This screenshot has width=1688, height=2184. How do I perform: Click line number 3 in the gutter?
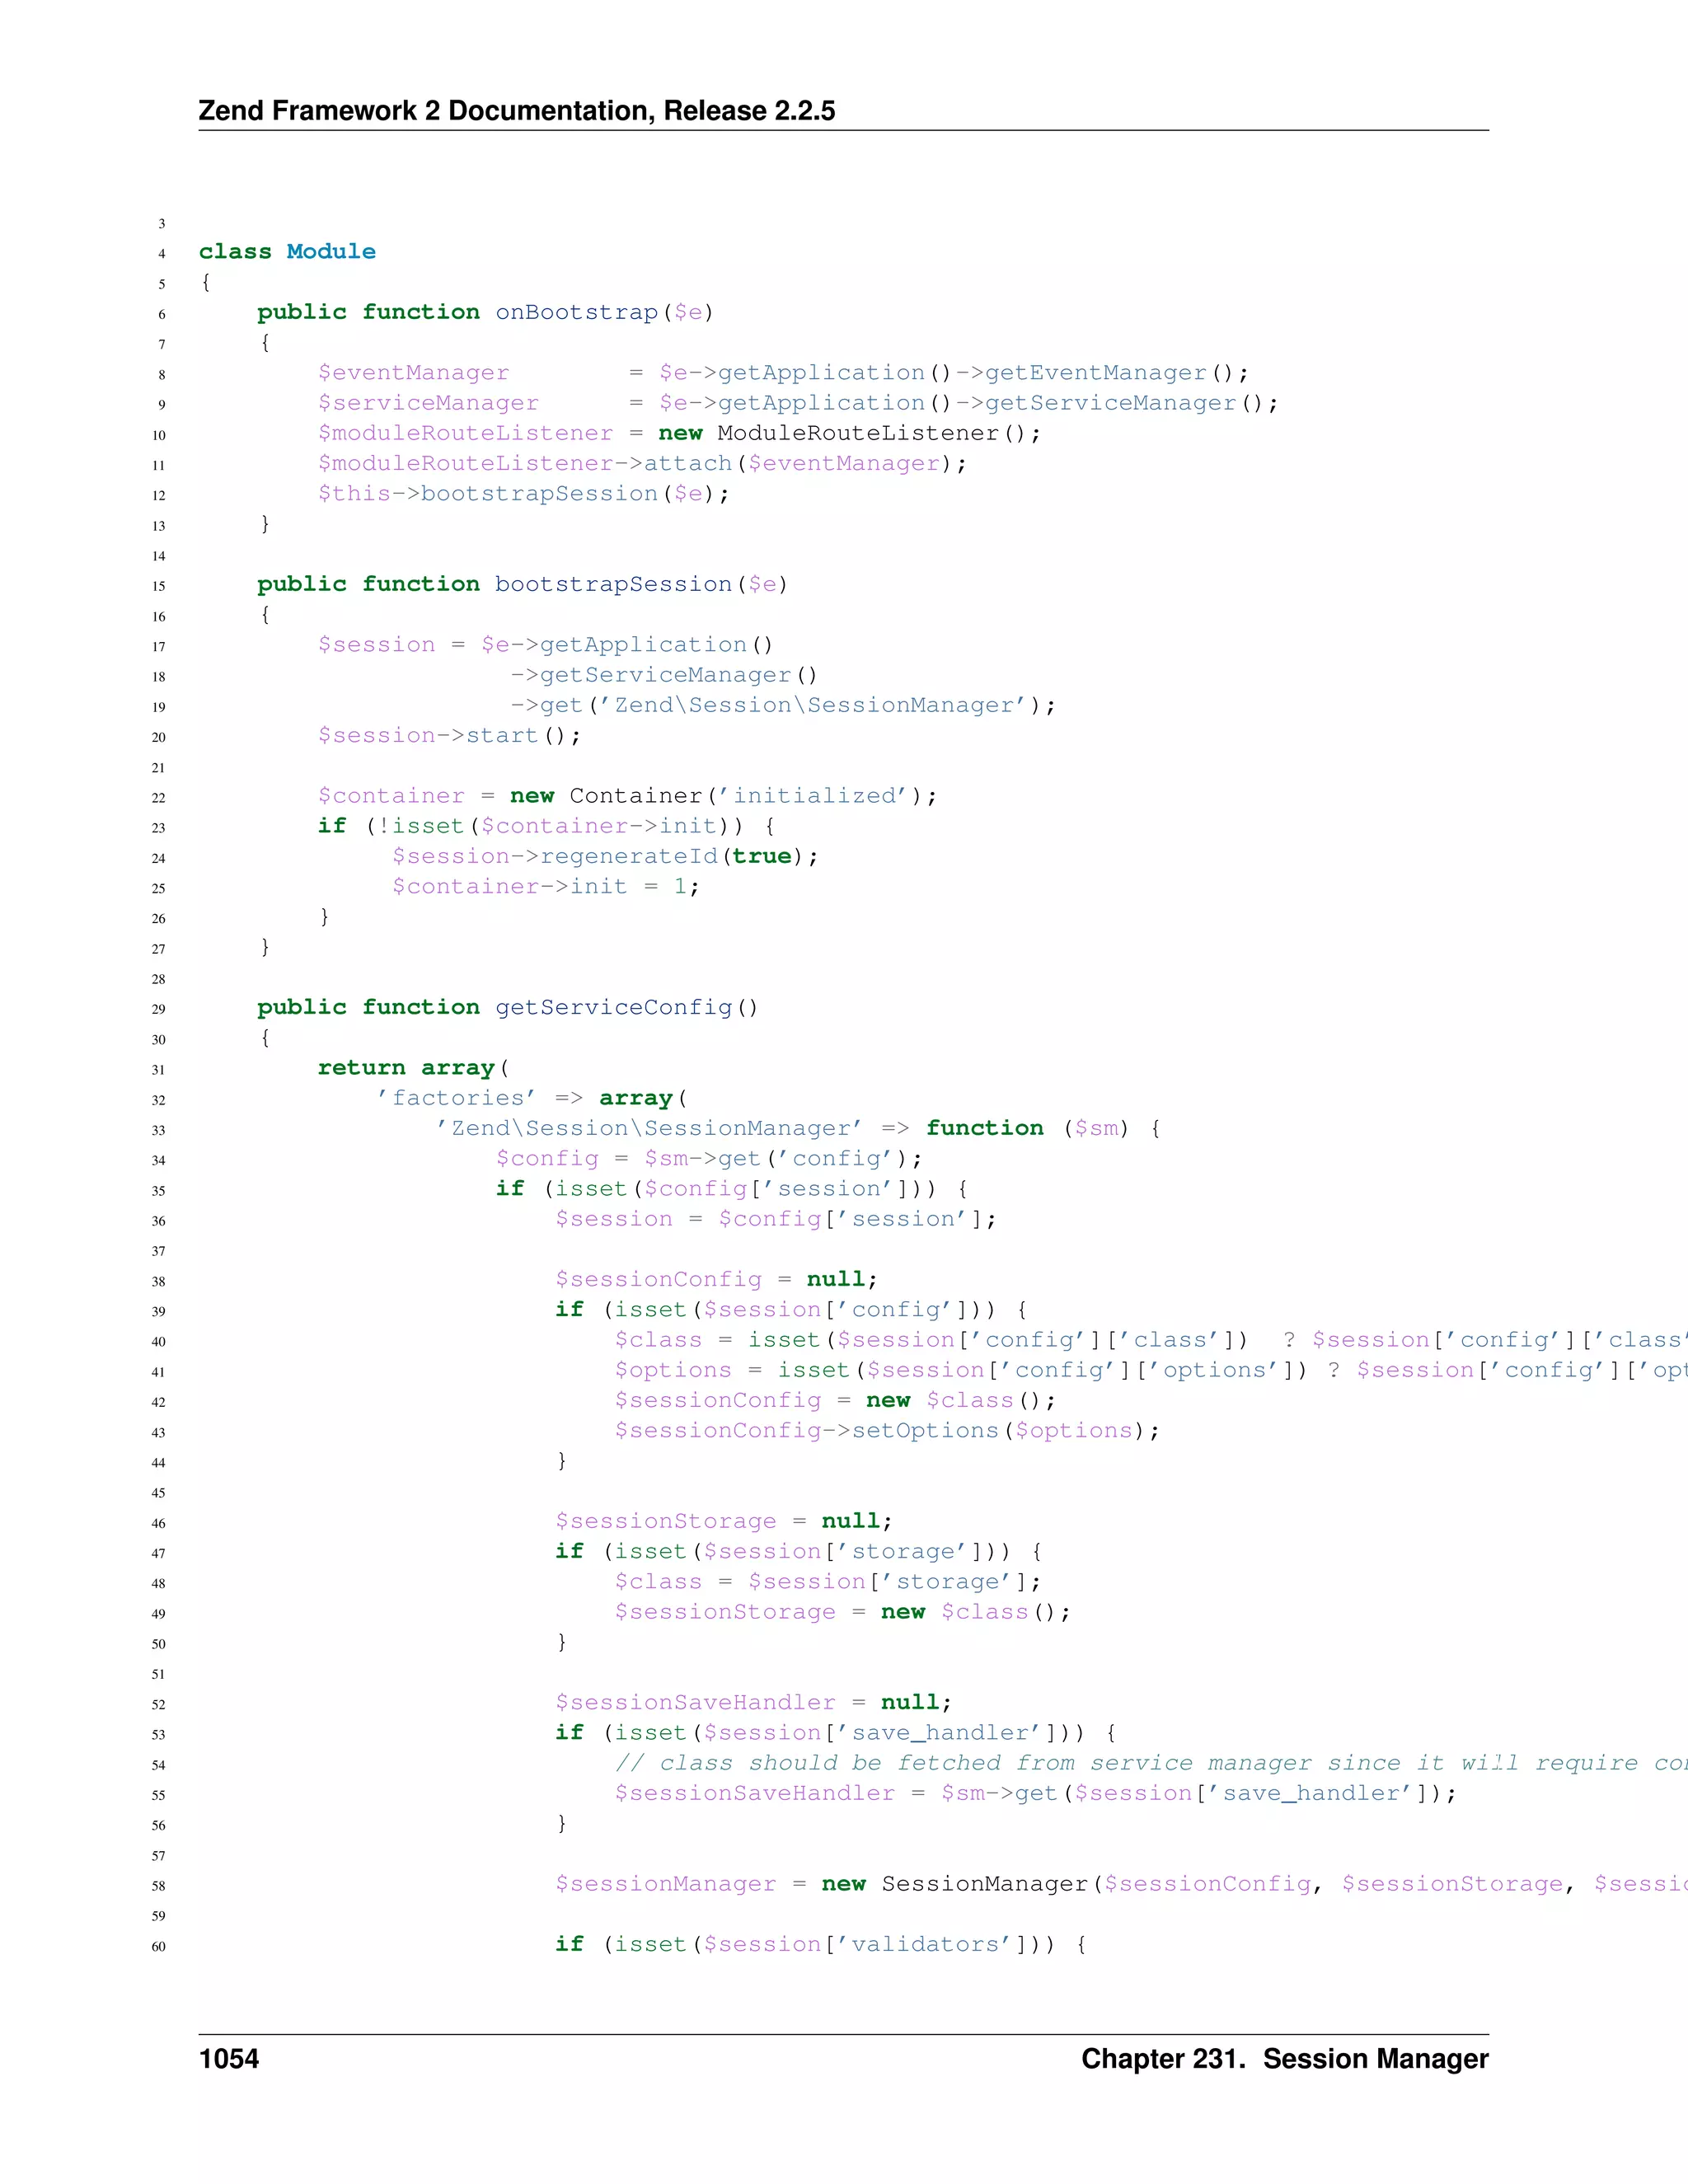pyautogui.click(x=162, y=224)
